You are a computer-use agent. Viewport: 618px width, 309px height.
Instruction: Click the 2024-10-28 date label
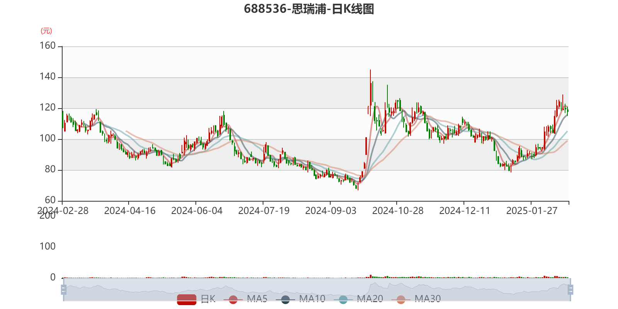pyautogui.click(x=398, y=211)
